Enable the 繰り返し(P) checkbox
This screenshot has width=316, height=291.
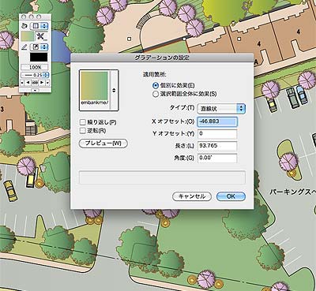pyautogui.click(x=83, y=122)
